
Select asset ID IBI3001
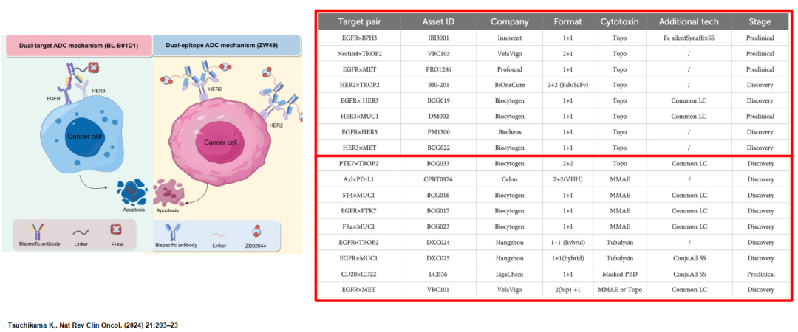(x=438, y=38)
